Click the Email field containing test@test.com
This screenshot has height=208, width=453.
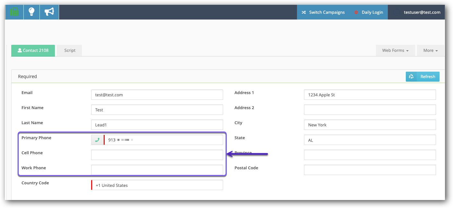coord(157,95)
